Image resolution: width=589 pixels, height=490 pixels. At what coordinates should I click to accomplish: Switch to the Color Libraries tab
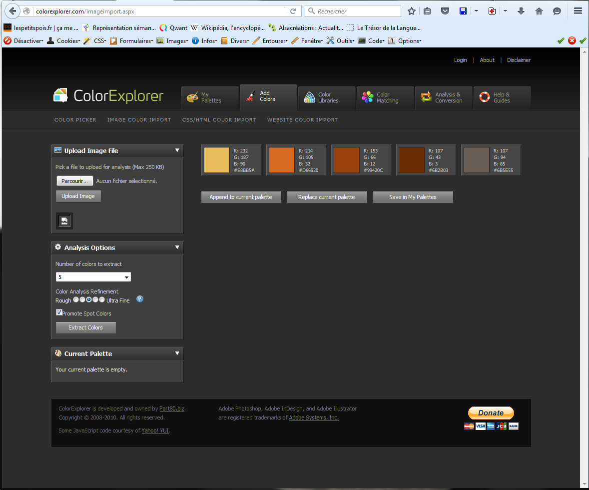(x=327, y=97)
